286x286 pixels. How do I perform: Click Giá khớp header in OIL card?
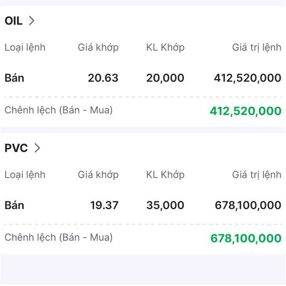point(98,47)
